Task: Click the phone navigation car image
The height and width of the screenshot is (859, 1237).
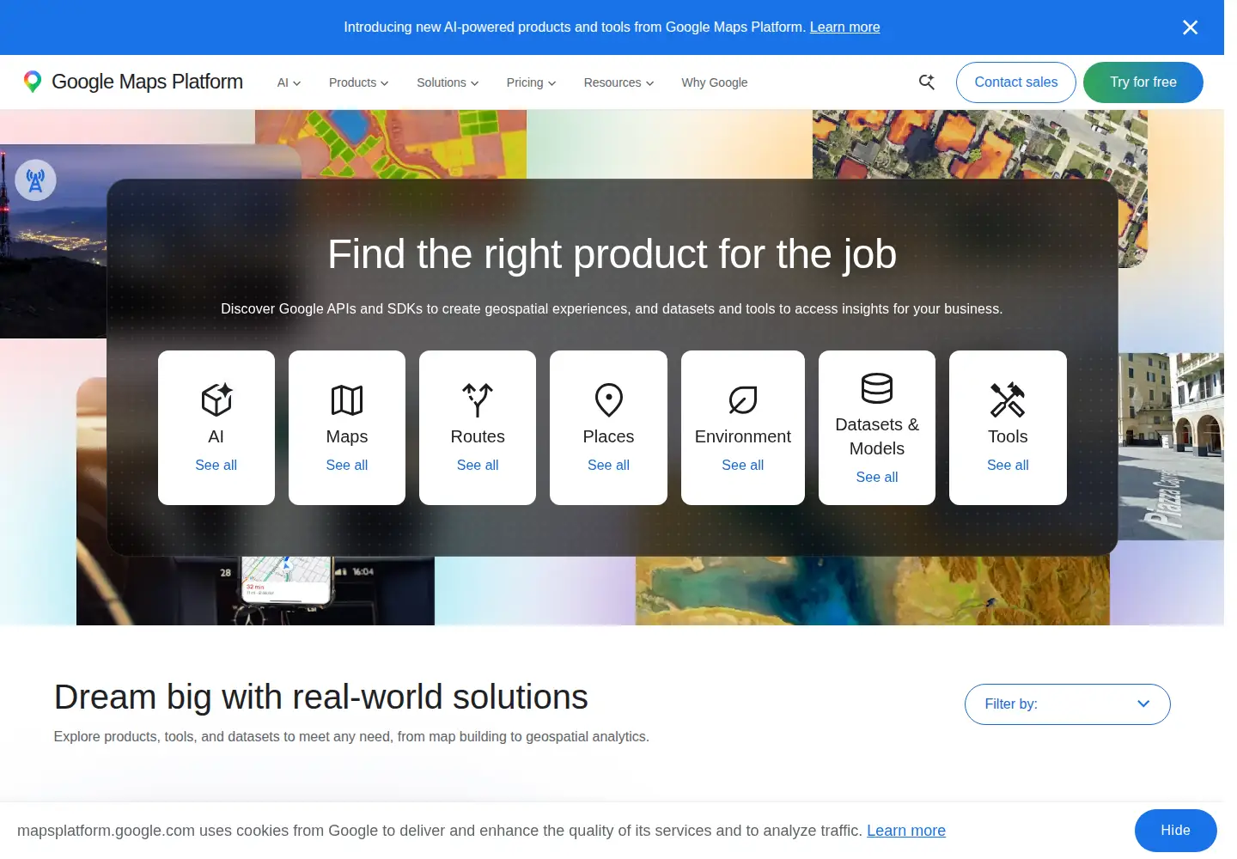Action: pos(255,590)
